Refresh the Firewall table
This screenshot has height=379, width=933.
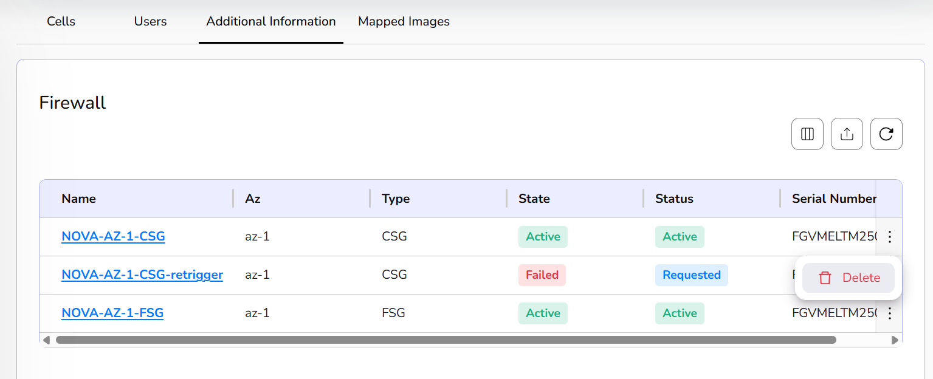[x=886, y=134]
